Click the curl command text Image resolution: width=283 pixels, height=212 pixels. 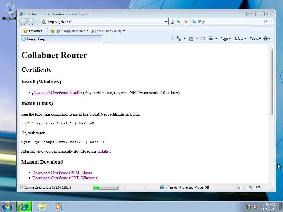pyautogui.click(x=58, y=123)
